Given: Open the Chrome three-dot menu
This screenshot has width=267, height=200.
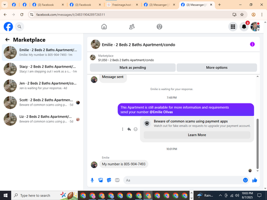Looking at the screenshot, I should [262, 14].
